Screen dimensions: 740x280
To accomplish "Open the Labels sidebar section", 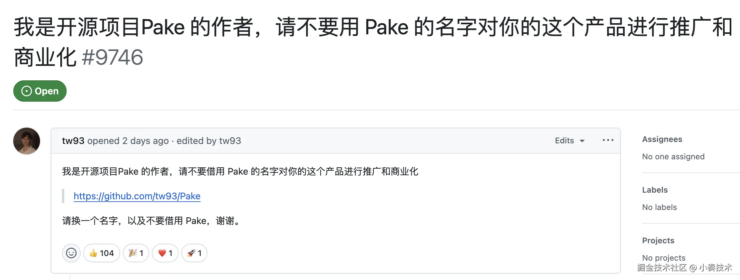I will [x=655, y=190].
